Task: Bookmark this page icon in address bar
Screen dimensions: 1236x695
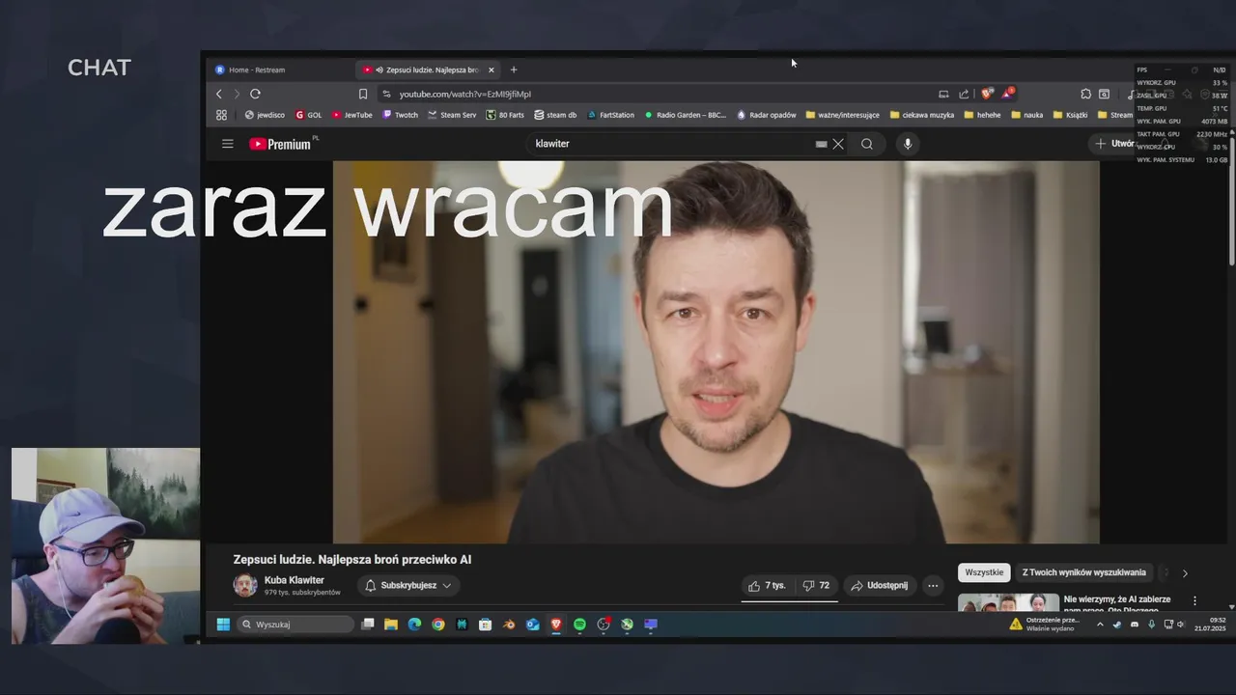Action: pyautogui.click(x=363, y=94)
